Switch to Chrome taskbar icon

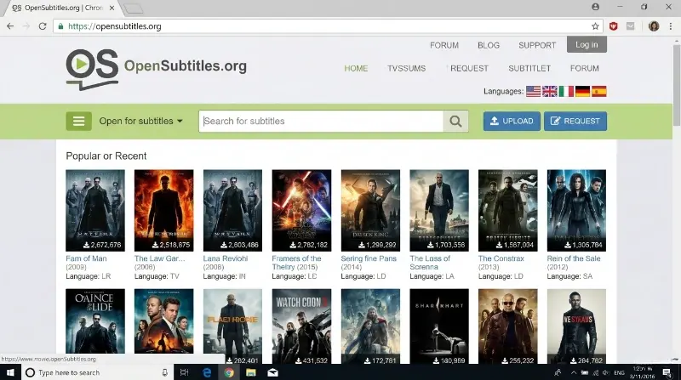pyautogui.click(x=229, y=372)
